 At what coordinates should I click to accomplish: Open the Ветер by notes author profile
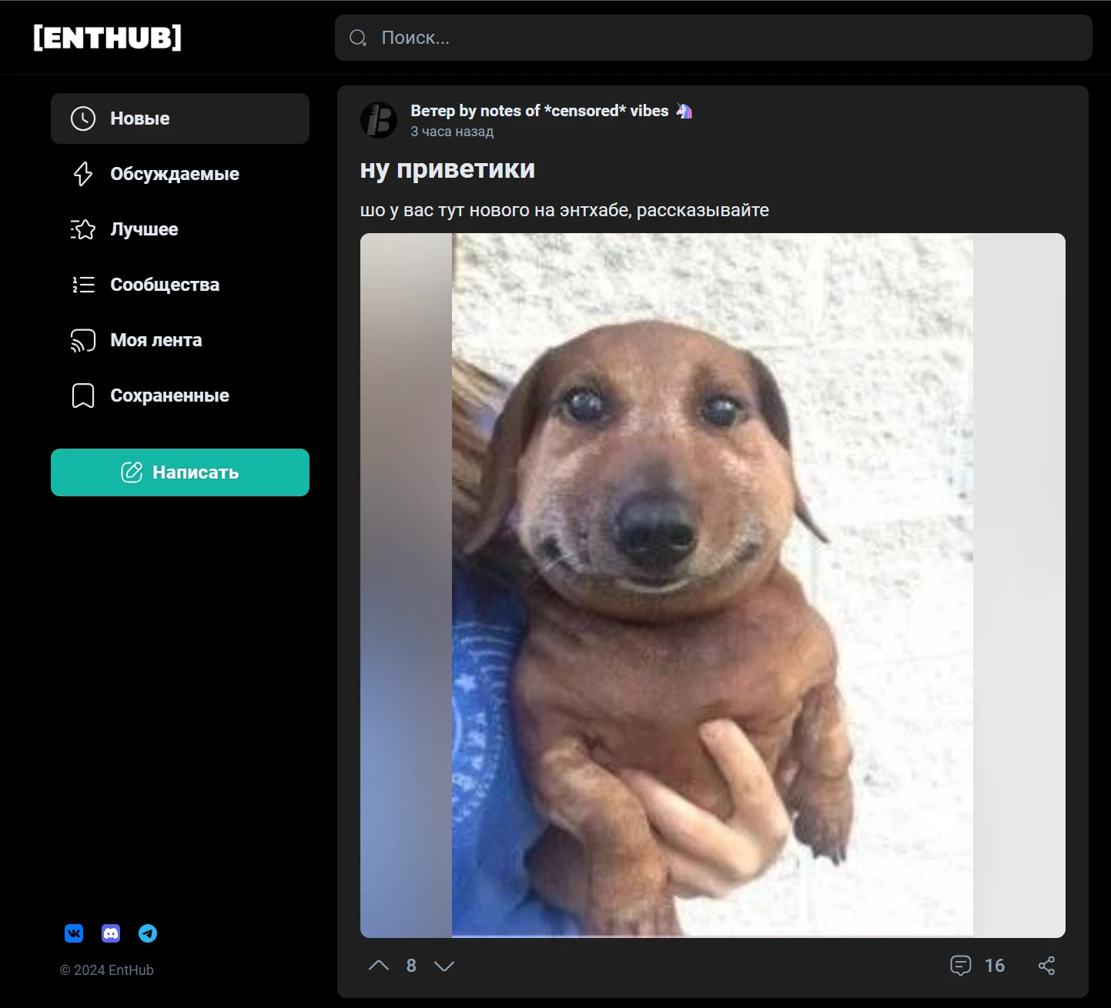click(x=551, y=111)
